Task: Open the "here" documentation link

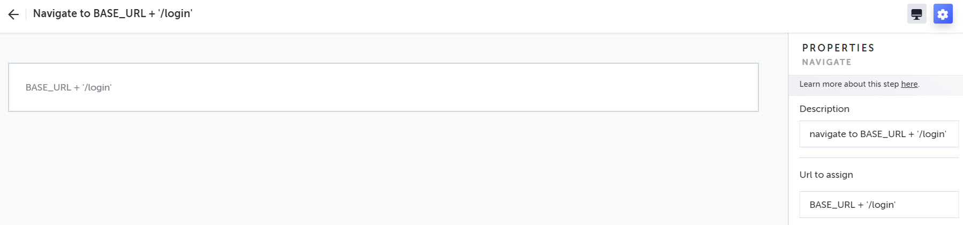Action: (909, 84)
